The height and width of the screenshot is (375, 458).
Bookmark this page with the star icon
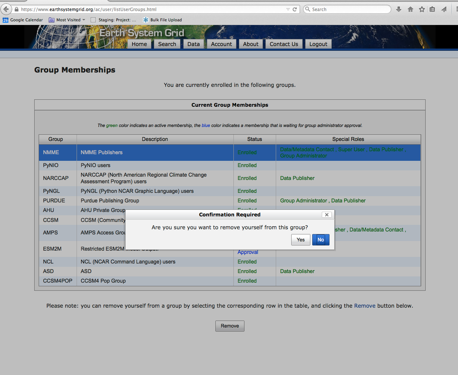422,9
